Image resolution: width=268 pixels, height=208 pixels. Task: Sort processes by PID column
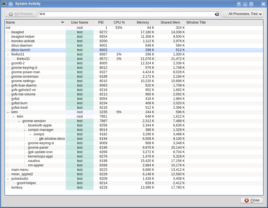[101, 22]
